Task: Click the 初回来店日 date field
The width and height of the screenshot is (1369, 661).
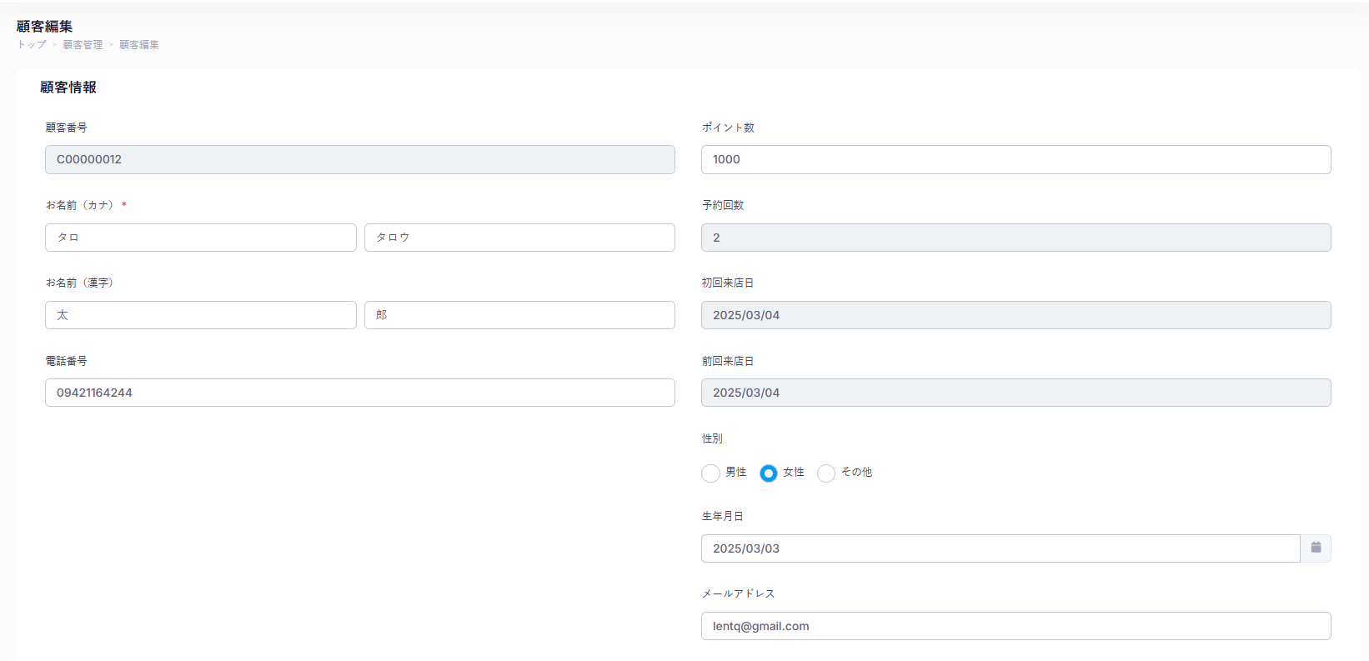Action: (1015, 315)
